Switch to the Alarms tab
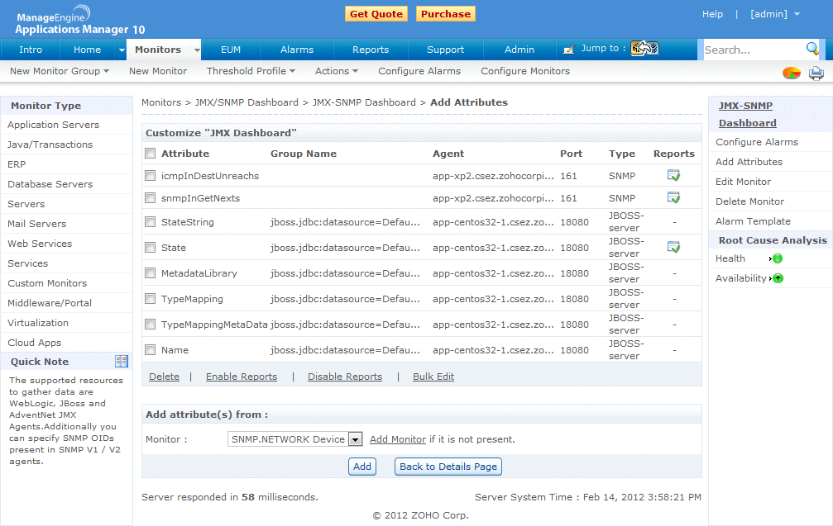833x526 pixels. pos(297,50)
